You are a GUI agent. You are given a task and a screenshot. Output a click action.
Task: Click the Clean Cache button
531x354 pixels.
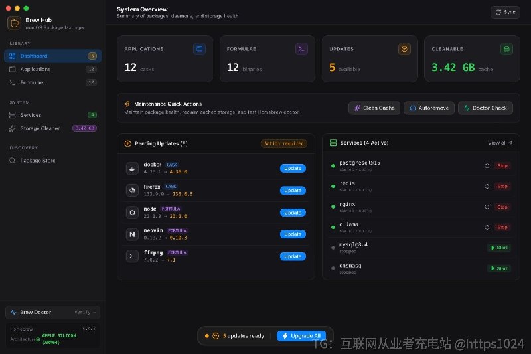click(374, 108)
